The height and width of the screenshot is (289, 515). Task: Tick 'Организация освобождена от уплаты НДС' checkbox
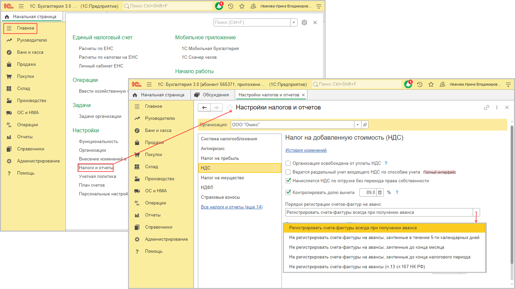(x=288, y=163)
